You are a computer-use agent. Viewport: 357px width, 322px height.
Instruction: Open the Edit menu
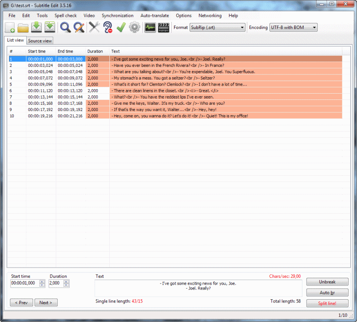pos(26,16)
